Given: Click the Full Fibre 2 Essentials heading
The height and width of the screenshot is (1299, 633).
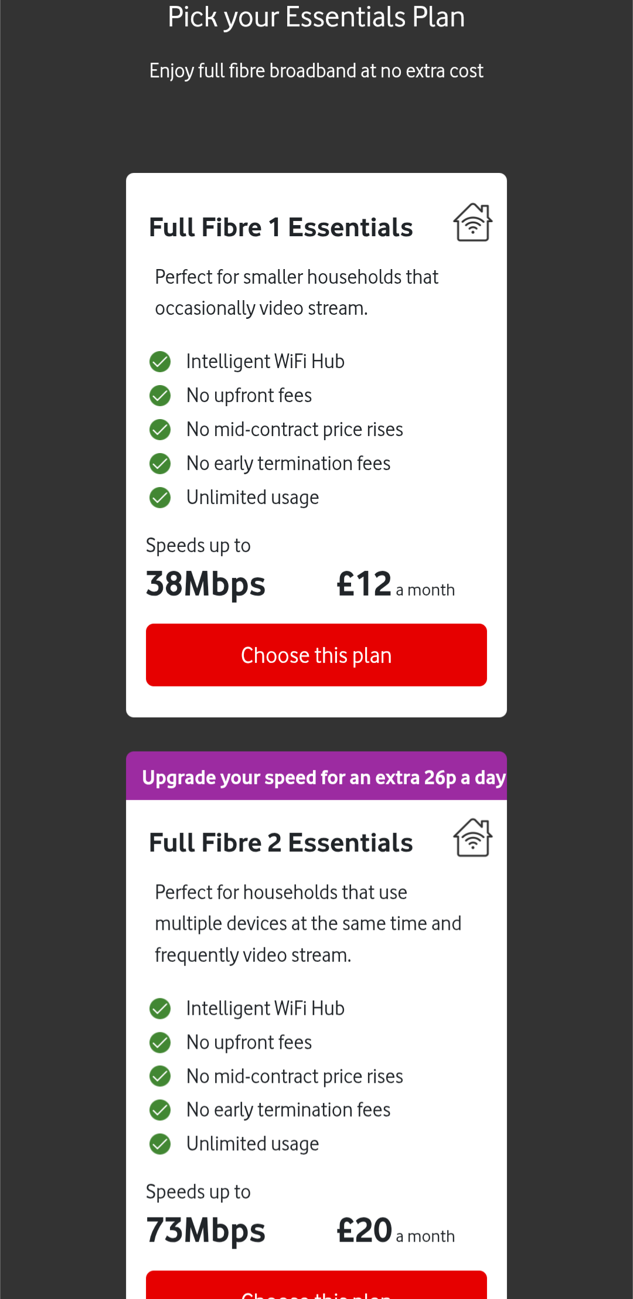Looking at the screenshot, I should click(281, 843).
